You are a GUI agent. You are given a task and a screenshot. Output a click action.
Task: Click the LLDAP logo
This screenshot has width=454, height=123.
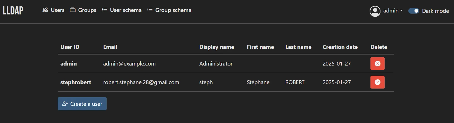tap(13, 11)
